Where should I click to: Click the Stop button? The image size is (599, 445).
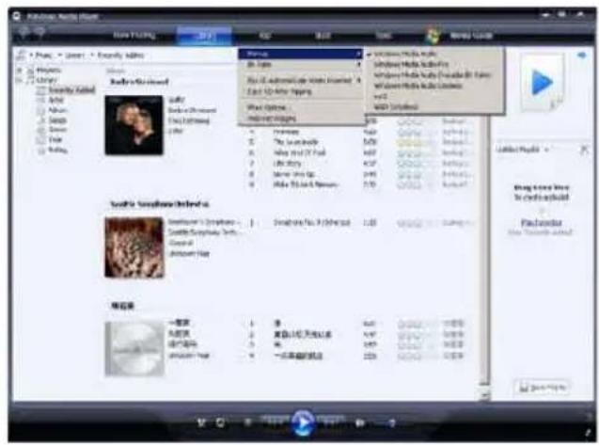point(248,422)
